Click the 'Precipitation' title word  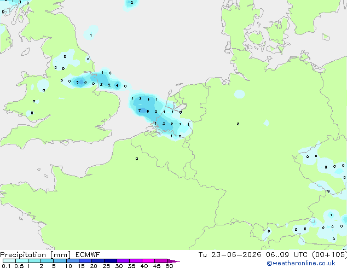(x=23, y=255)
